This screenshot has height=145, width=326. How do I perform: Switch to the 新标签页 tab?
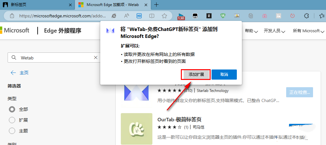click(37, 5)
